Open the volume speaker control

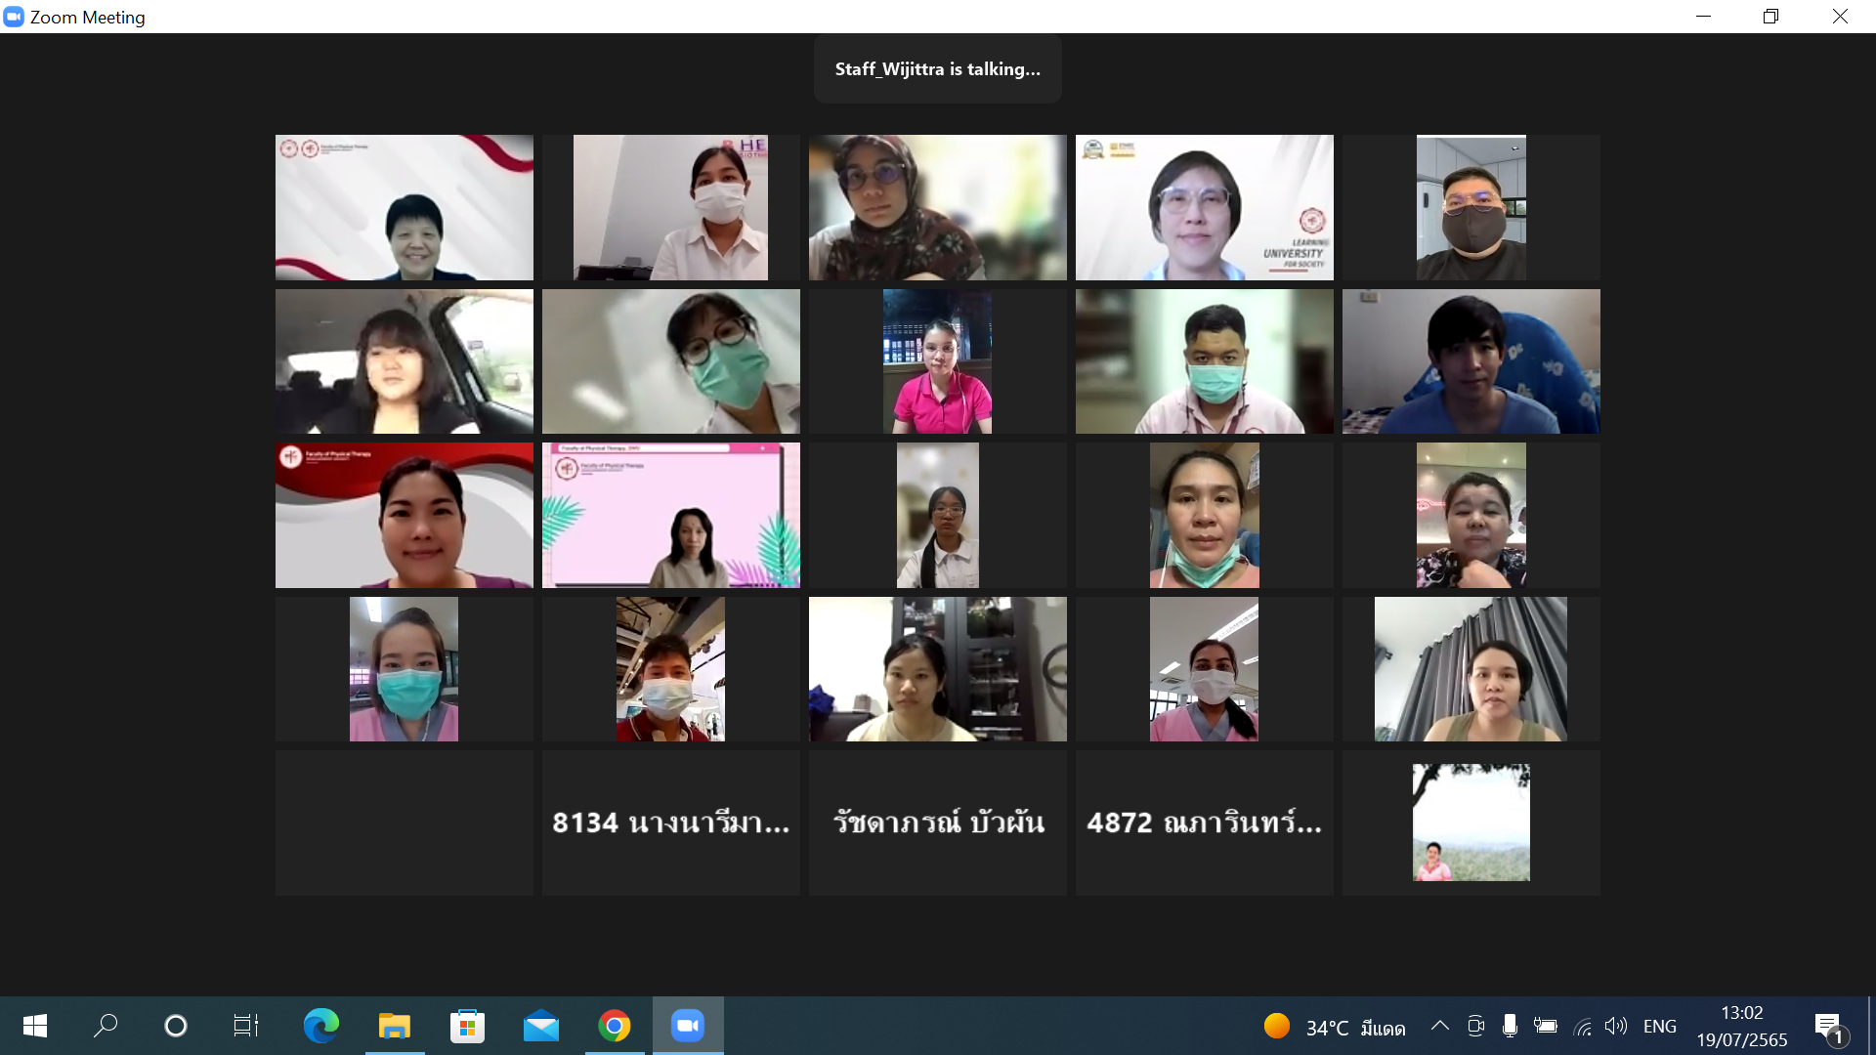click(x=1616, y=1026)
